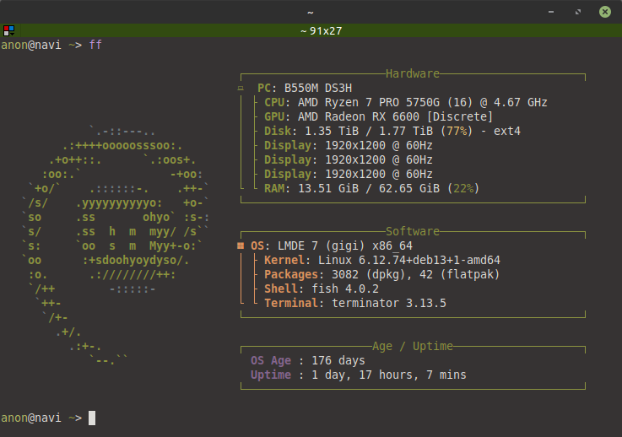The height and width of the screenshot is (437, 622).
Task: Click the first prompt "anon@navi"
Action: [x=31, y=45]
